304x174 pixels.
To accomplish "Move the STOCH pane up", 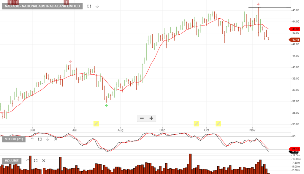I will (32, 139).
